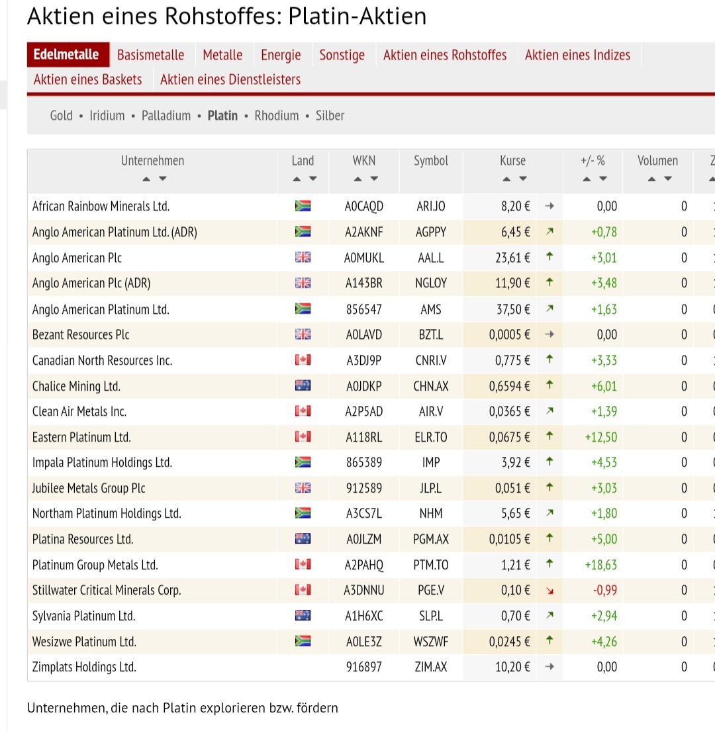
Task: Click the flag icon for African Rainbow Minerals
Action: point(303,207)
